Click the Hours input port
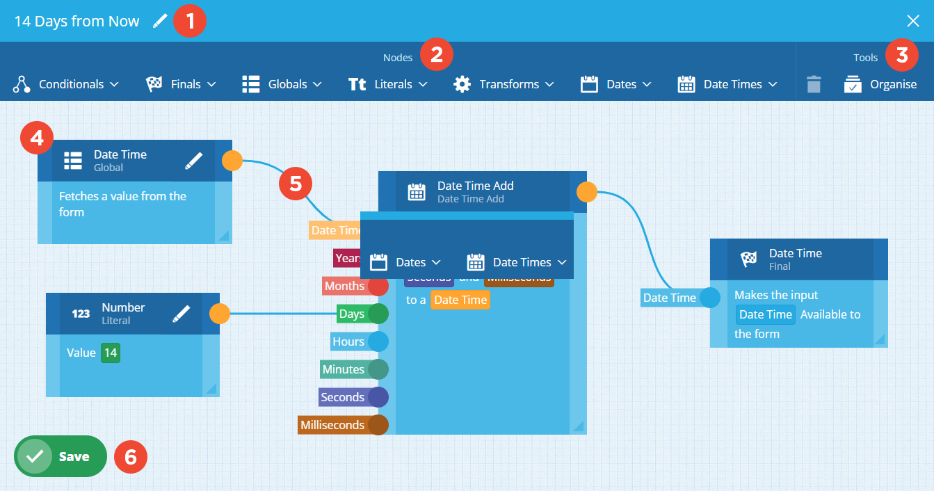Viewport: 934px width, 491px height. click(378, 341)
